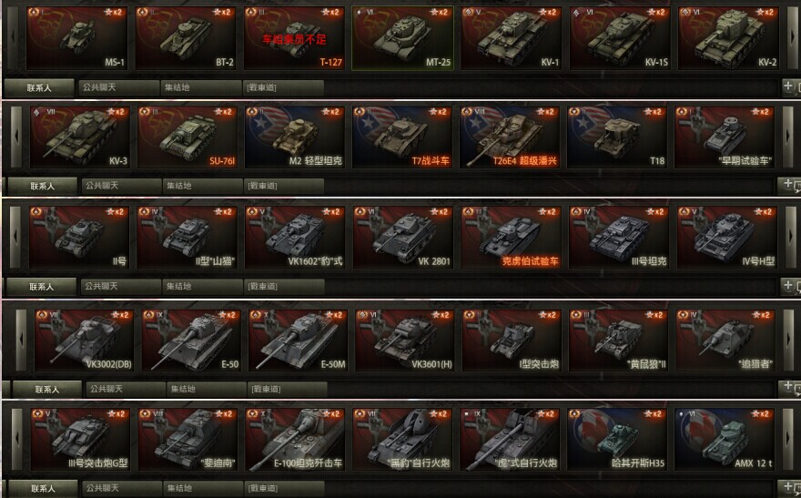Click the plus icon on chat bar under KV-2
801x498 pixels.
[x=788, y=86]
